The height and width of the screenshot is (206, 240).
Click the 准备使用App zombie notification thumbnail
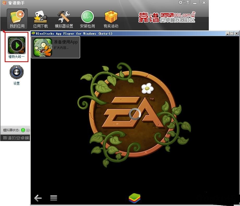43,47
